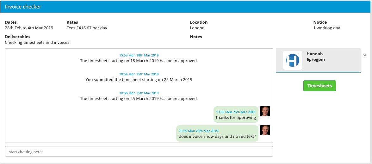Viewport: 372px width, 164px height.
Task: Click the 10:54 Mon 25th Mar timestamp
Action: [139, 74]
